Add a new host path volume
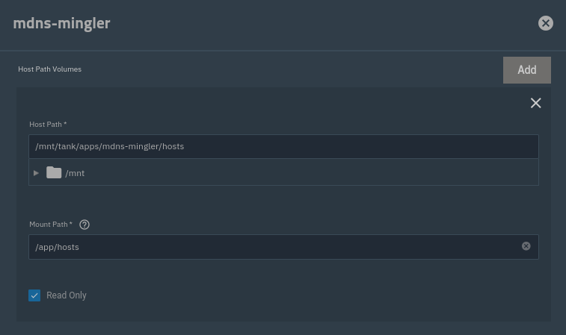 (x=526, y=70)
